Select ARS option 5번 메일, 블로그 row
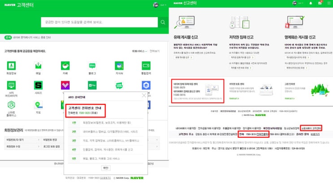Screen dimensions: 333x183 coord(106,158)
